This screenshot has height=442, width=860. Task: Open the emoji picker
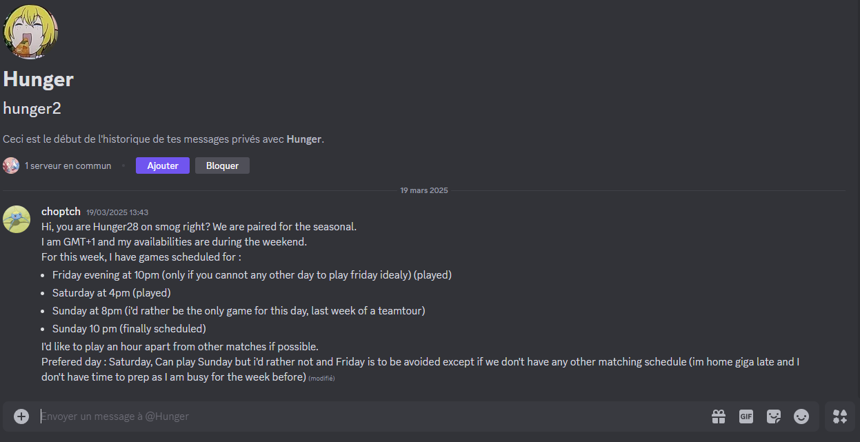pos(801,416)
